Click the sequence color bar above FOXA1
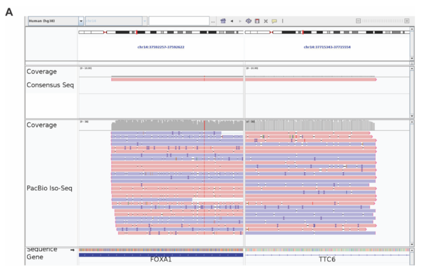 tap(161, 250)
